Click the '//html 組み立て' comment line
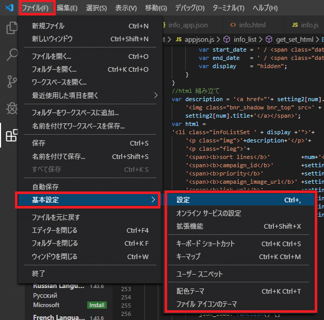 coord(196,91)
